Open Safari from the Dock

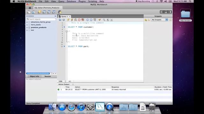(71, 107)
